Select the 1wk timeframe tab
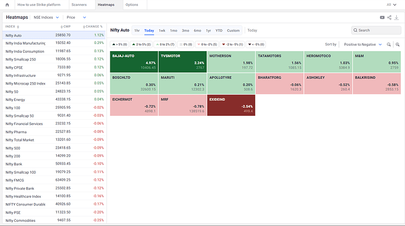Viewport: 405px width, 226px height. pos(162,31)
